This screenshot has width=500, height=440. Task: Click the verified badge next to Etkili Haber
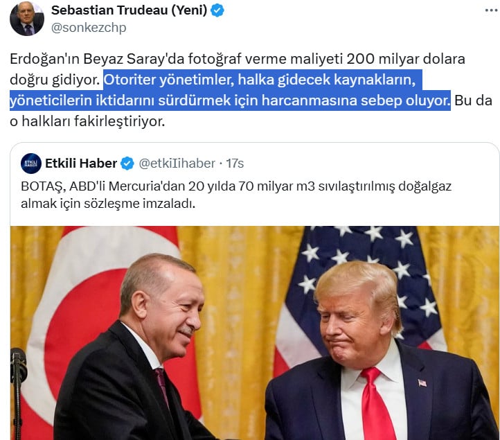click(x=127, y=164)
